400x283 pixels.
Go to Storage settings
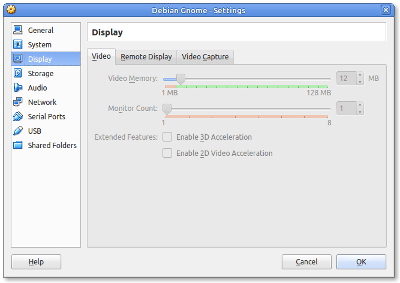pyautogui.click(x=46, y=73)
